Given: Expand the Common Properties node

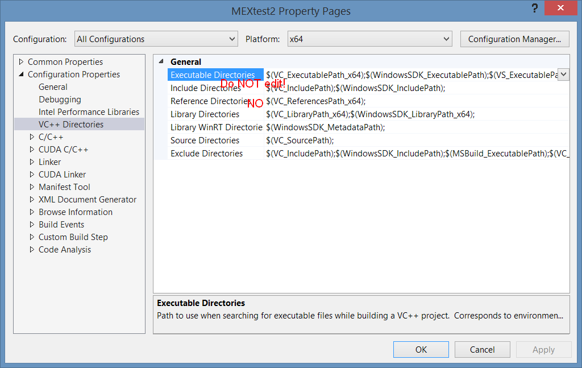Looking at the screenshot, I should (x=21, y=61).
